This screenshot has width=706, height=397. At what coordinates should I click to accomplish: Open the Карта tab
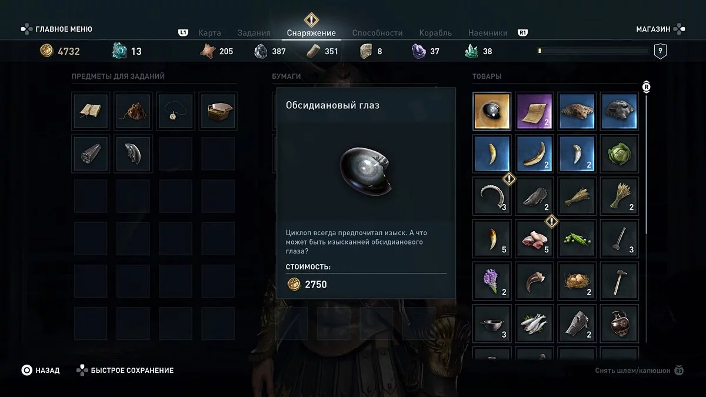tap(209, 33)
